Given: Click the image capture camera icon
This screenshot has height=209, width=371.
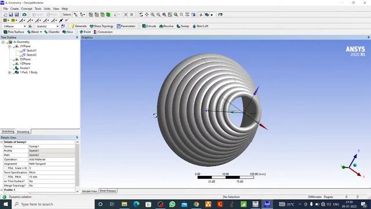Looking at the screenshot, I should [x=24, y=15].
